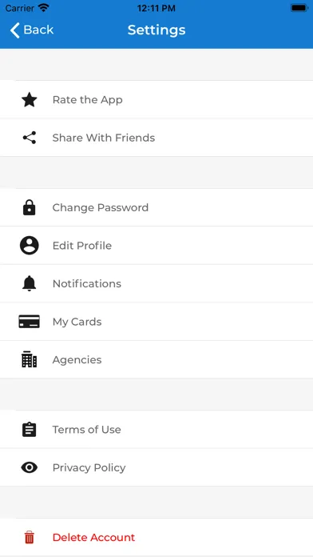Tap the profile avatar icon
313x557 pixels.
[x=29, y=246]
